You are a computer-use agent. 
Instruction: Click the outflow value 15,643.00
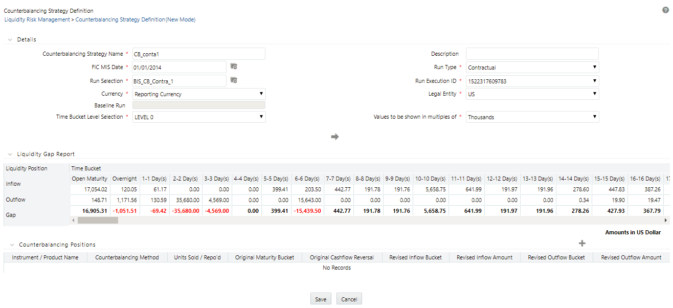[310, 200]
